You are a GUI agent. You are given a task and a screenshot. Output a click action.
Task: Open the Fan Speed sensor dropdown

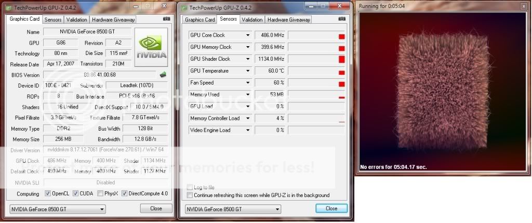(248, 82)
